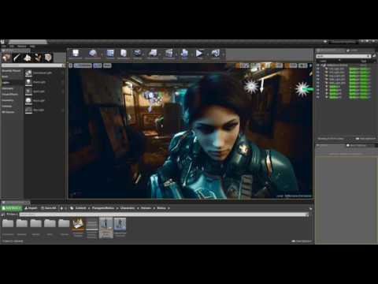Click the Play button in the toolbar

click(199, 54)
